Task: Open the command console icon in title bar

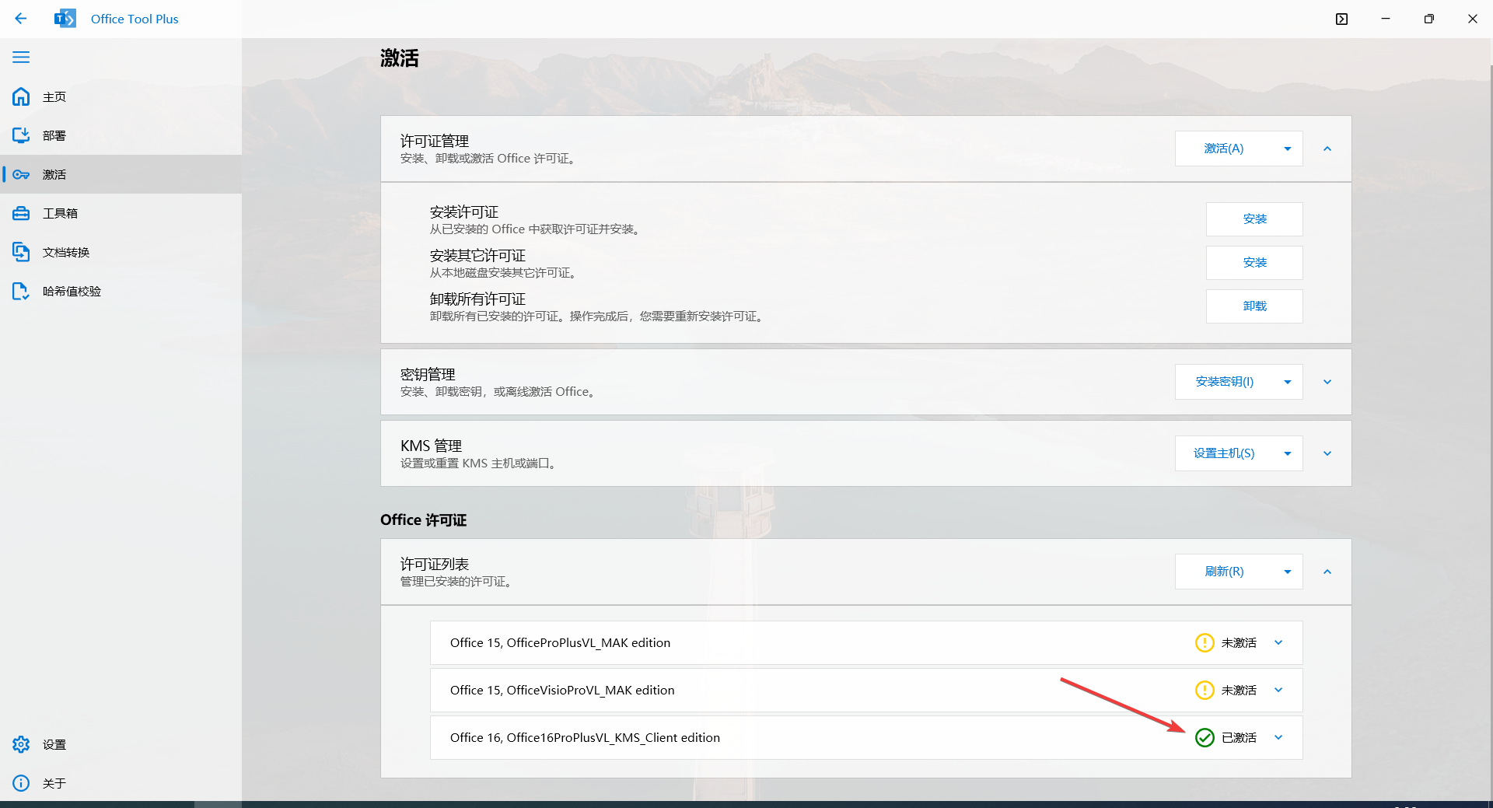Action: [1341, 19]
